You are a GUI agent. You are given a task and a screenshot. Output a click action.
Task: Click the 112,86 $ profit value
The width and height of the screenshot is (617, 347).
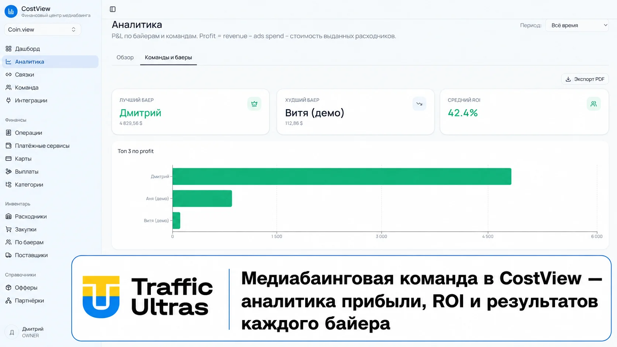pos(294,124)
